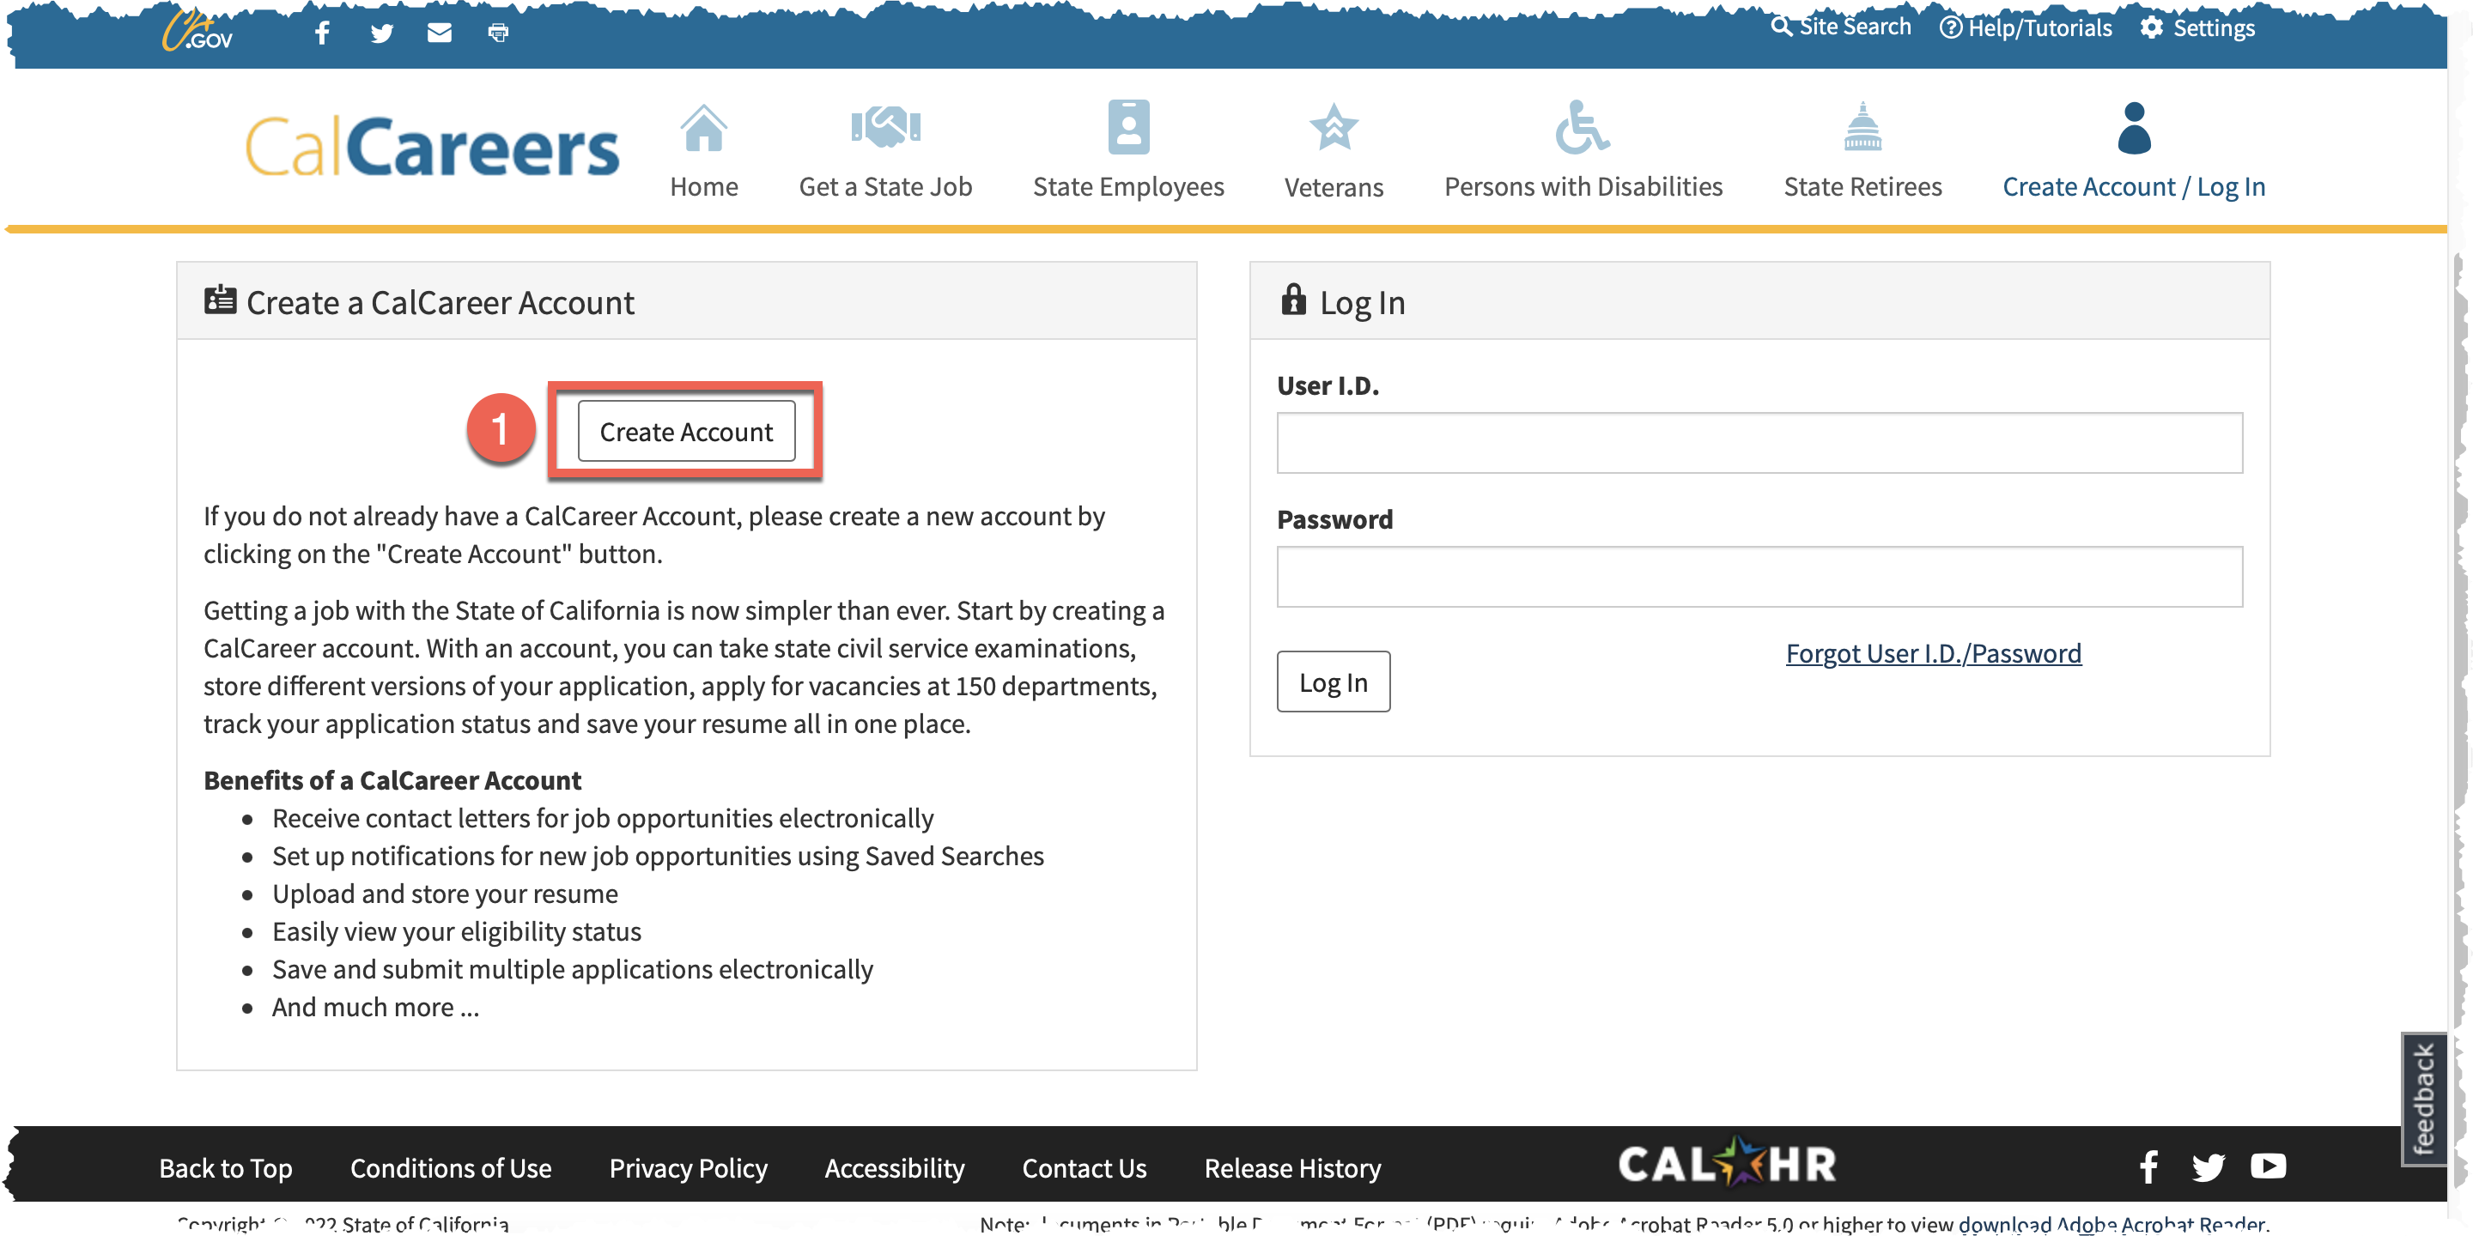Click the State Employees badge icon

point(1128,127)
